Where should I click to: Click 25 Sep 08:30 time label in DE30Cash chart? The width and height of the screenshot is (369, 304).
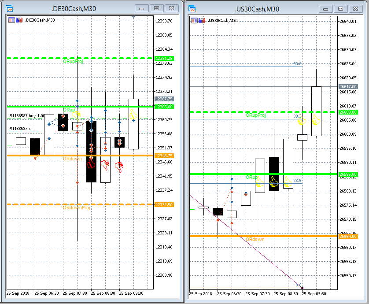pyautogui.click(x=103, y=293)
